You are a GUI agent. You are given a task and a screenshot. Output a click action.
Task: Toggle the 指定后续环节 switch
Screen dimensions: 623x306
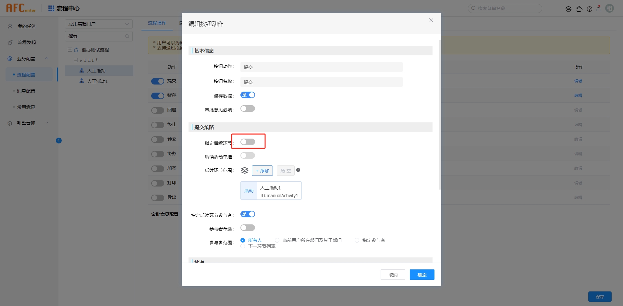click(x=248, y=142)
